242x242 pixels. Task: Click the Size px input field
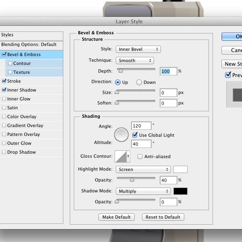coord(169,93)
